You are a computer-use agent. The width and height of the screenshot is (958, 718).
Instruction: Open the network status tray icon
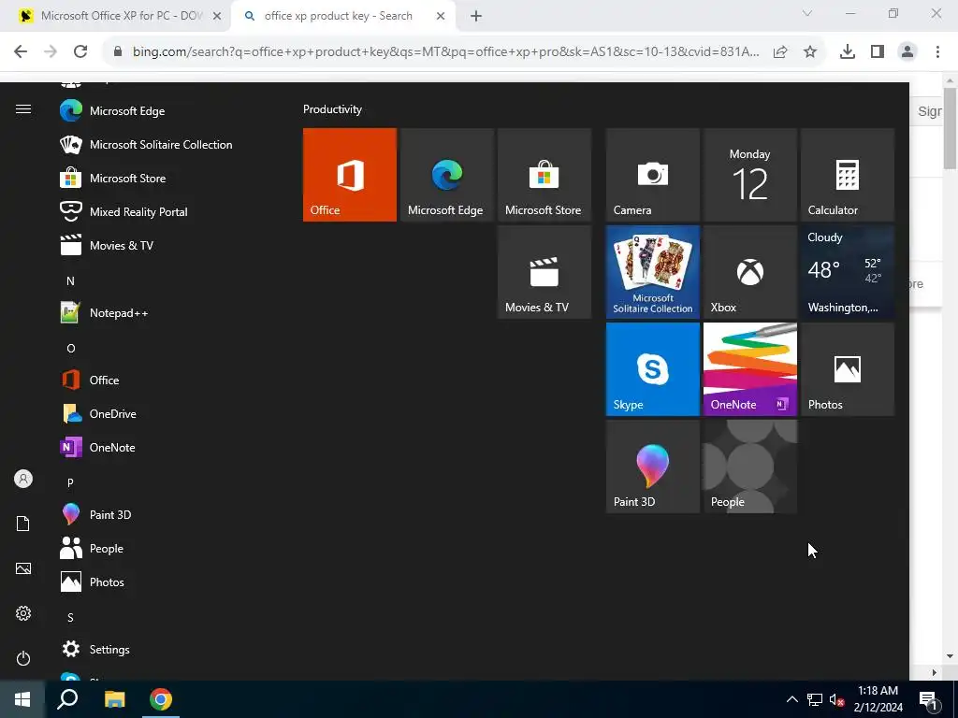click(x=815, y=699)
